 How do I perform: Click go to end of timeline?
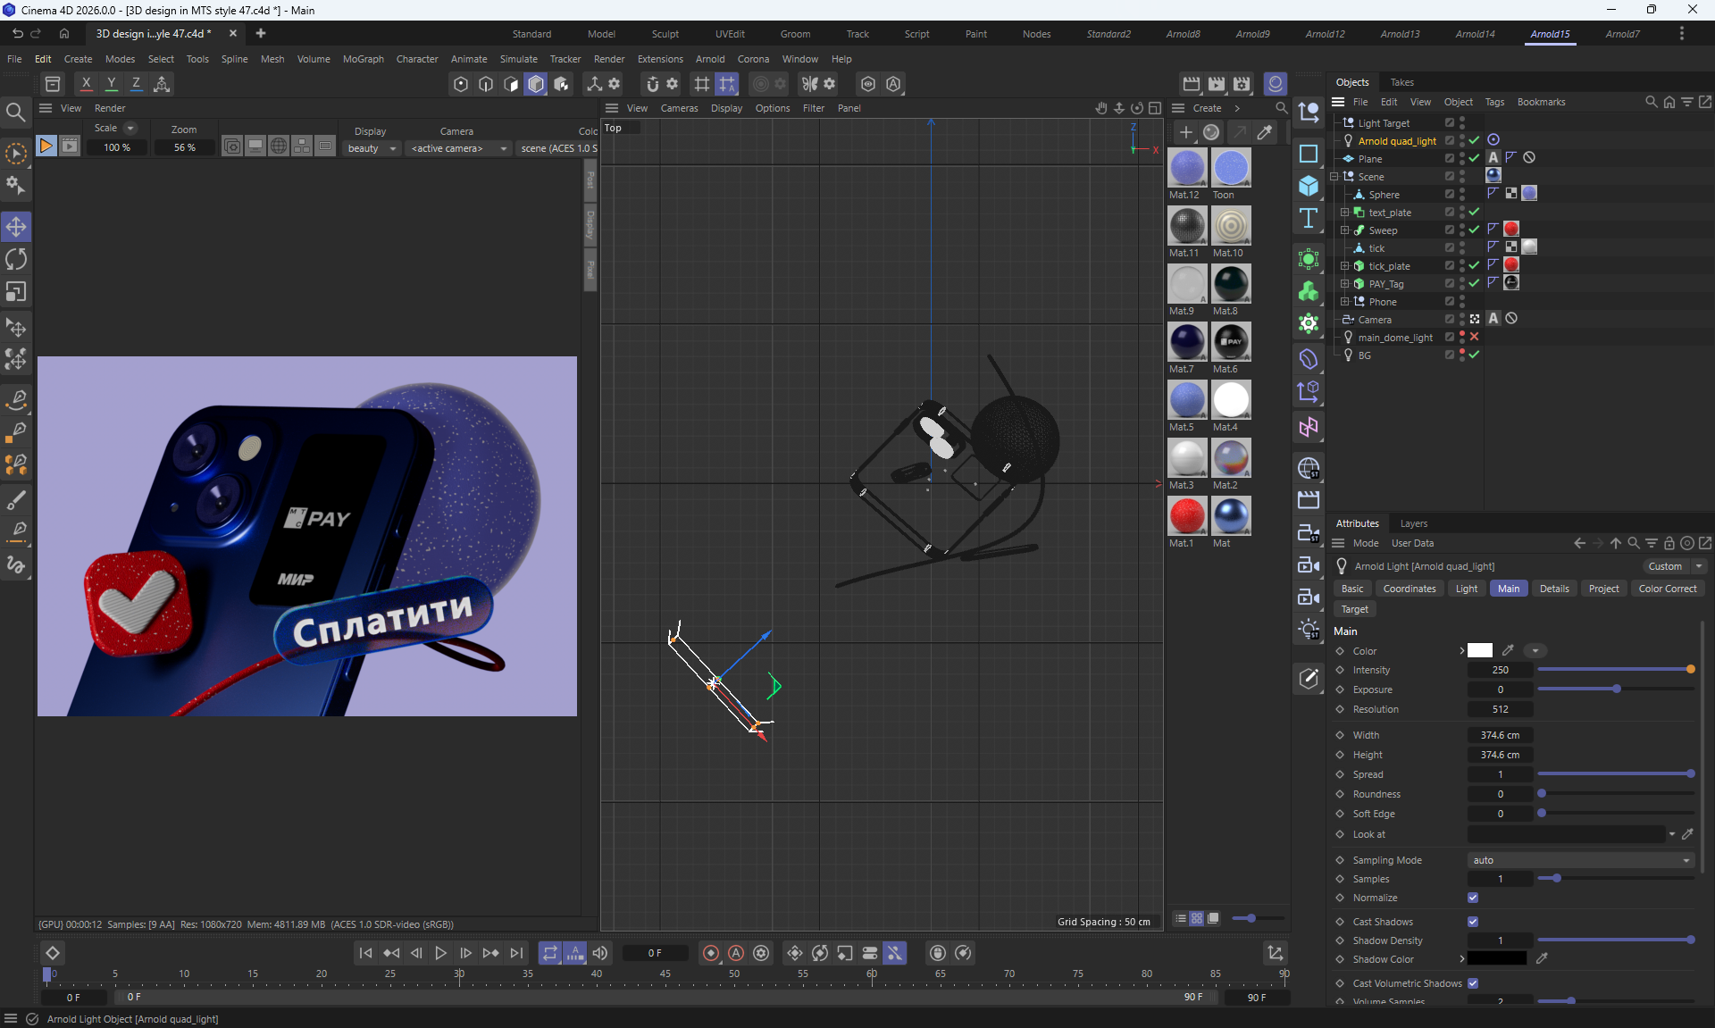click(x=516, y=953)
